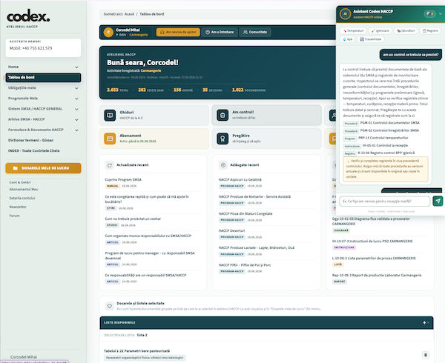This screenshot has width=445, height=363.
Task: Select the Temperaturi quick chip in the assistant
Action: tap(353, 30)
